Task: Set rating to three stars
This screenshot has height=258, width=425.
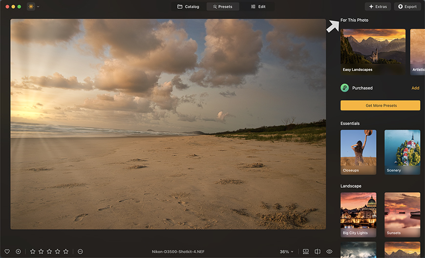Action: (x=49, y=252)
